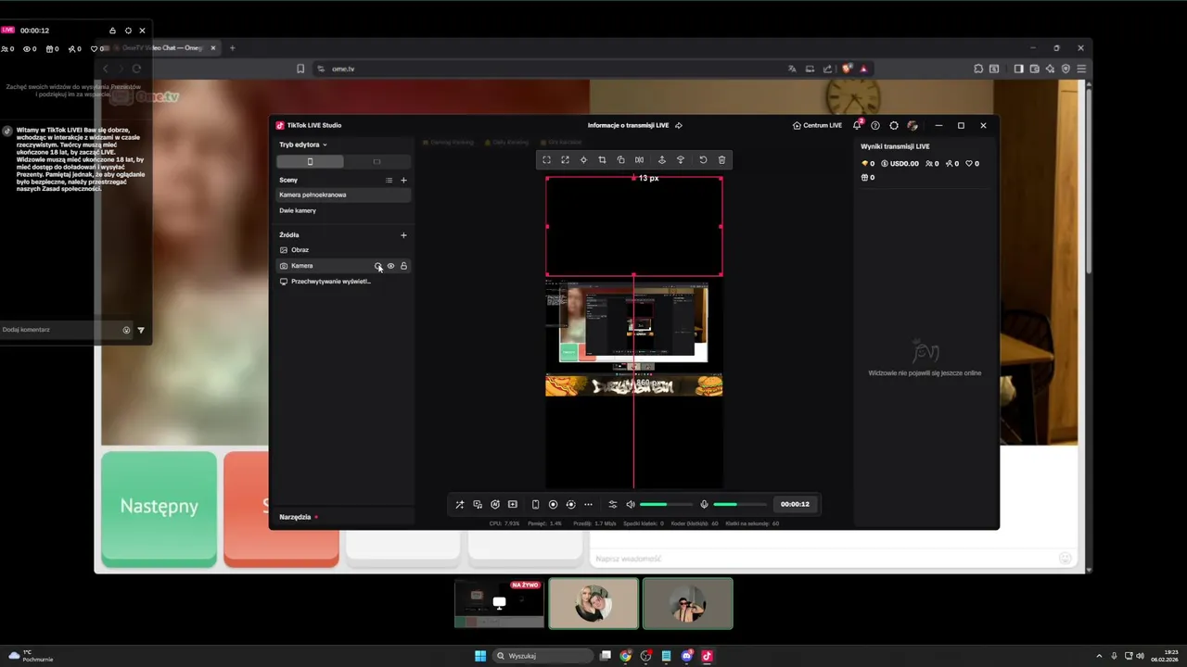Click the AI assistant icon in bottom toolbar
The width and height of the screenshot is (1187, 667).
495,504
